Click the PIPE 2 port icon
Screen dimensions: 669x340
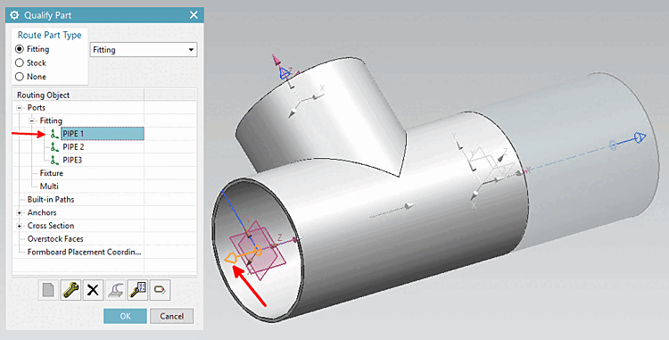point(54,147)
